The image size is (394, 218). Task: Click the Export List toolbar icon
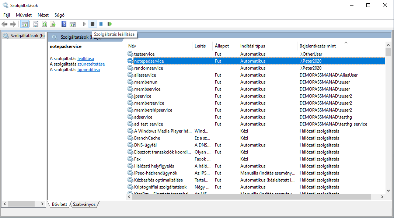pyautogui.click(x=53, y=24)
